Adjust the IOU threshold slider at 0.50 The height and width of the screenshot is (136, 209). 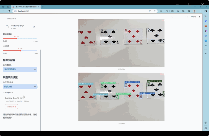[x=20, y=50]
